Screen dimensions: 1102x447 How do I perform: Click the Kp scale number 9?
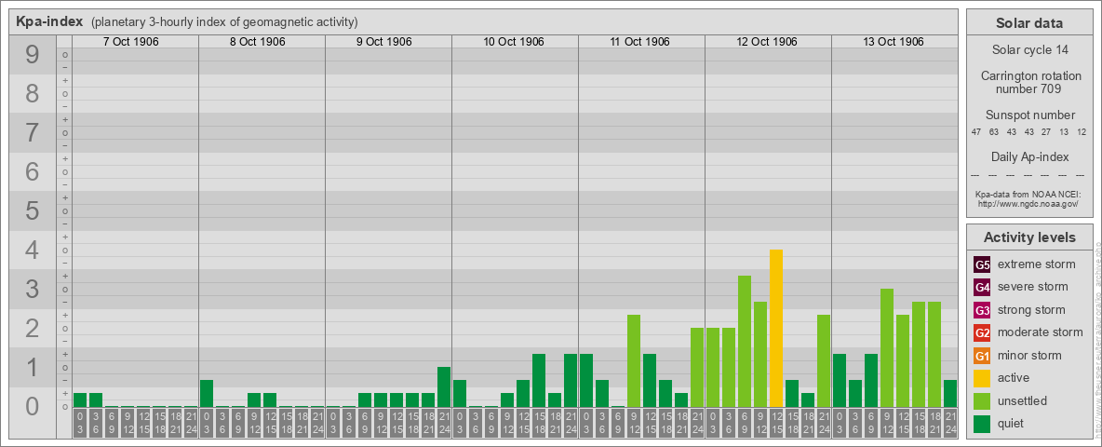tap(33, 55)
